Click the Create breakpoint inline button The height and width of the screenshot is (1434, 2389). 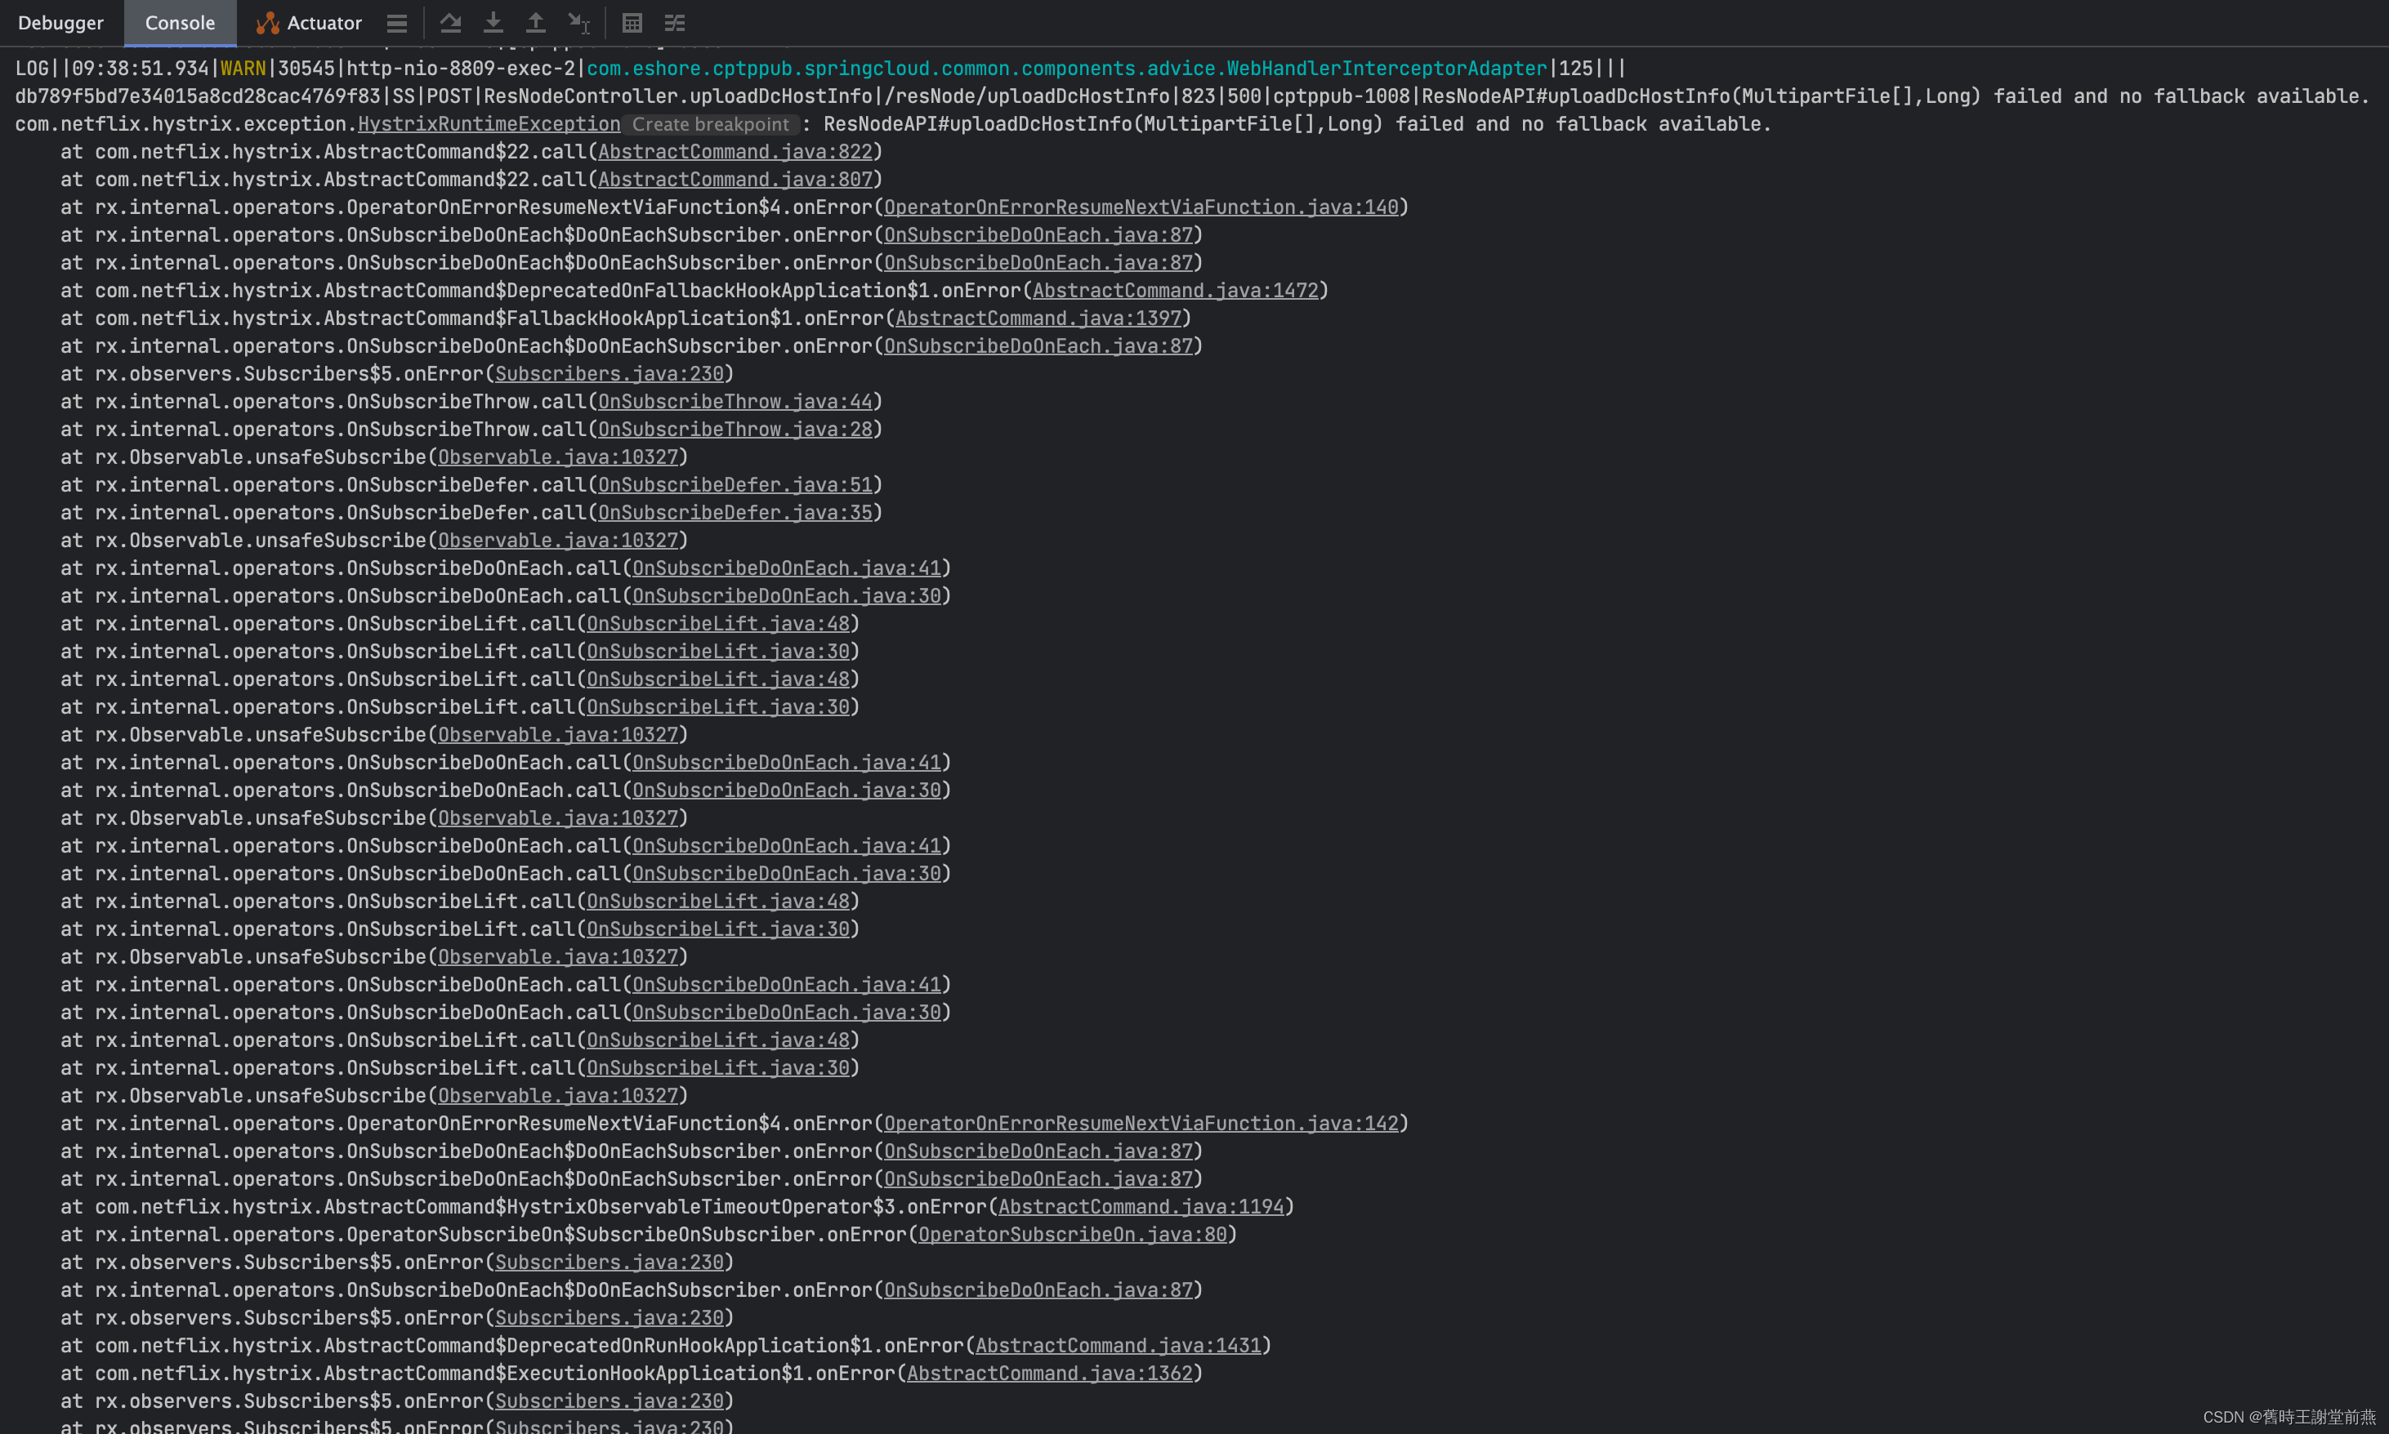click(x=711, y=123)
